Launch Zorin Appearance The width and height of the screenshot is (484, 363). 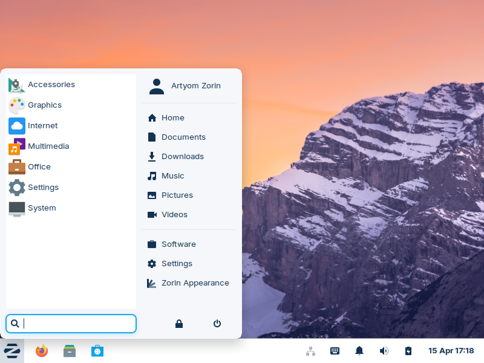pyautogui.click(x=195, y=283)
